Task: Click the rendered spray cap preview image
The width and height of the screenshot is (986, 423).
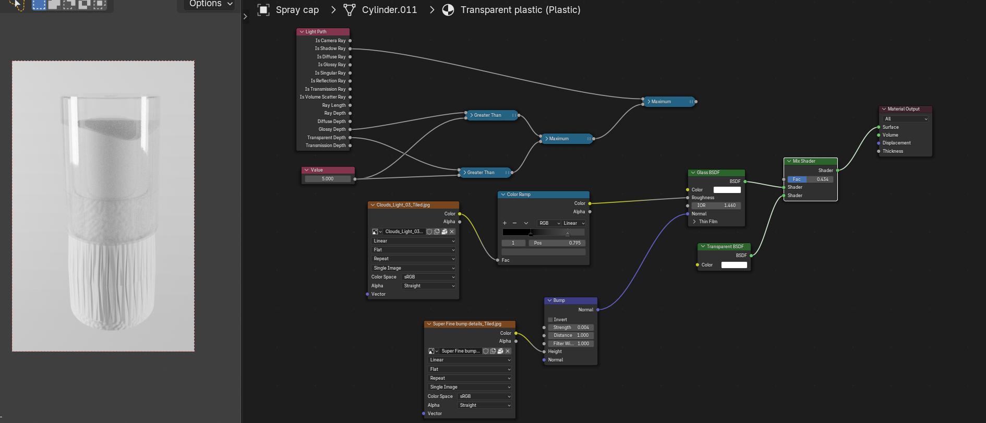Action: tap(103, 206)
